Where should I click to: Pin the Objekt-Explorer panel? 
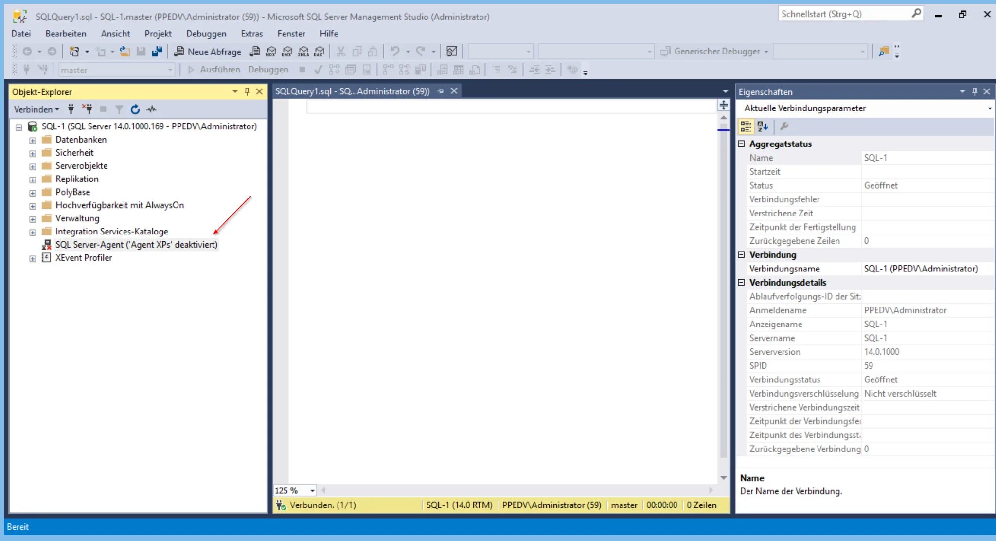tap(247, 91)
